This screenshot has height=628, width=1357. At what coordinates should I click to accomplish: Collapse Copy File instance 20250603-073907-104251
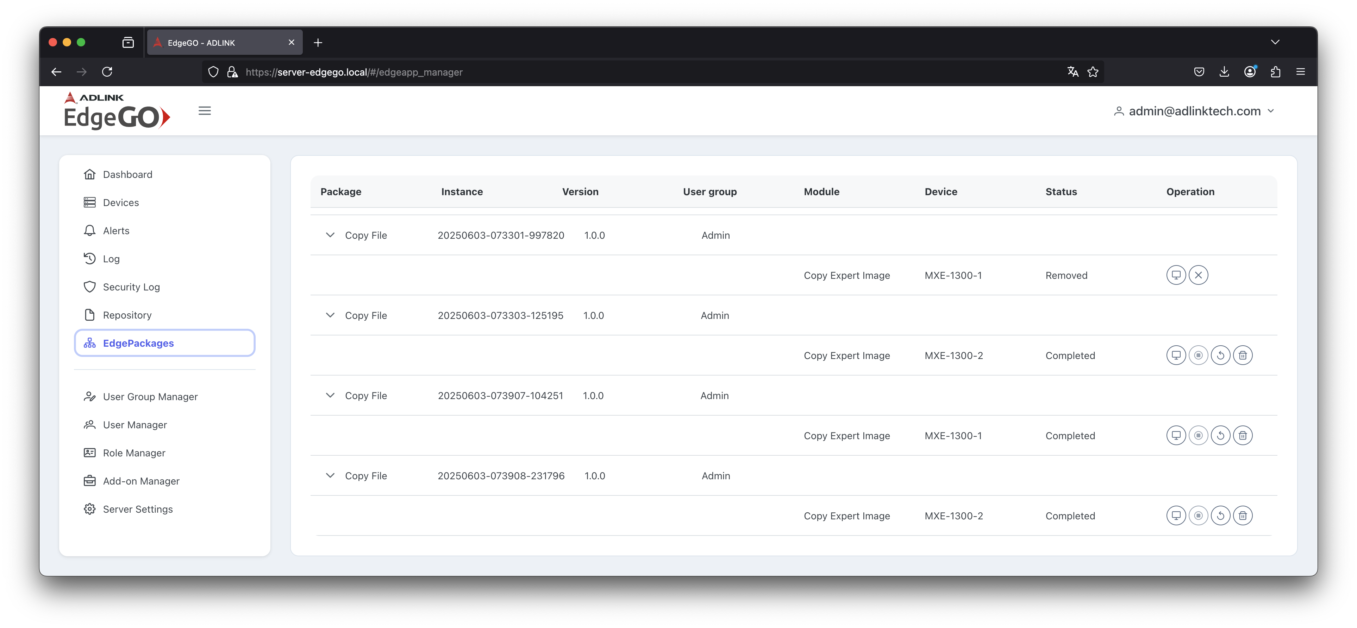pos(330,396)
